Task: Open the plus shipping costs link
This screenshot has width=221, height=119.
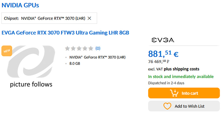Action: 182,69
